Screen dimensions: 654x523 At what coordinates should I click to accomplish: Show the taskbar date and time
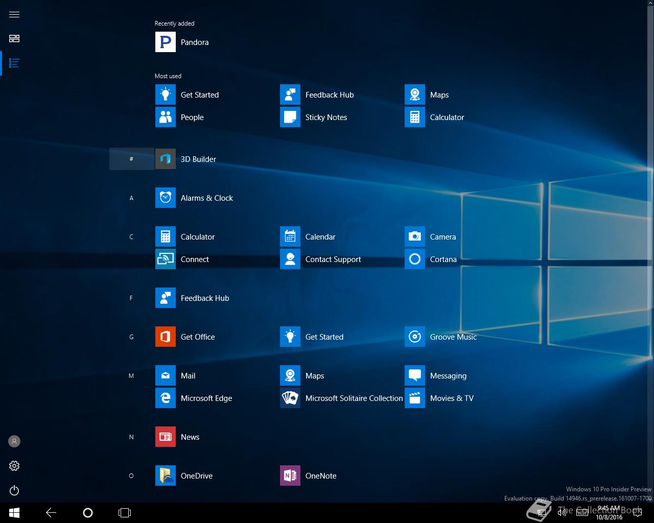pos(609,513)
